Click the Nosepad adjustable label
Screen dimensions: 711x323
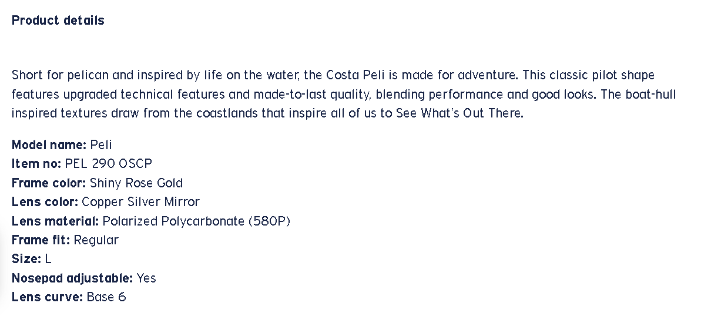pyautogui.click(x=72, y=278)
